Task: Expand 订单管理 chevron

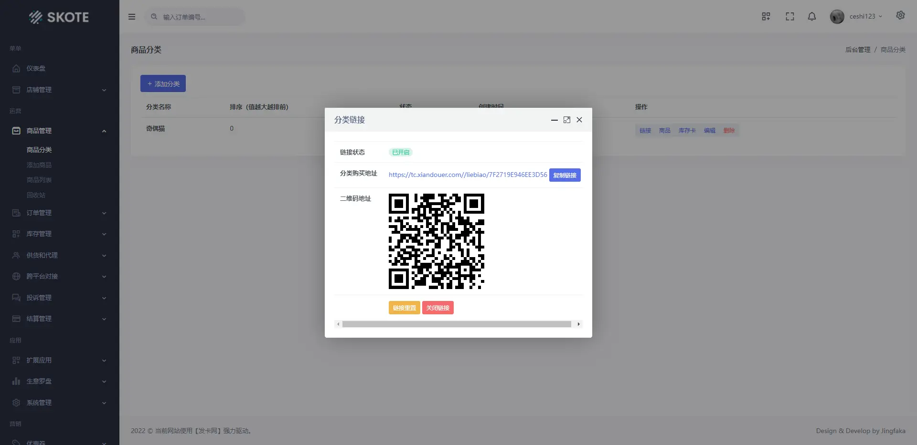Action: pyautogui.click(x=104, y=213)
